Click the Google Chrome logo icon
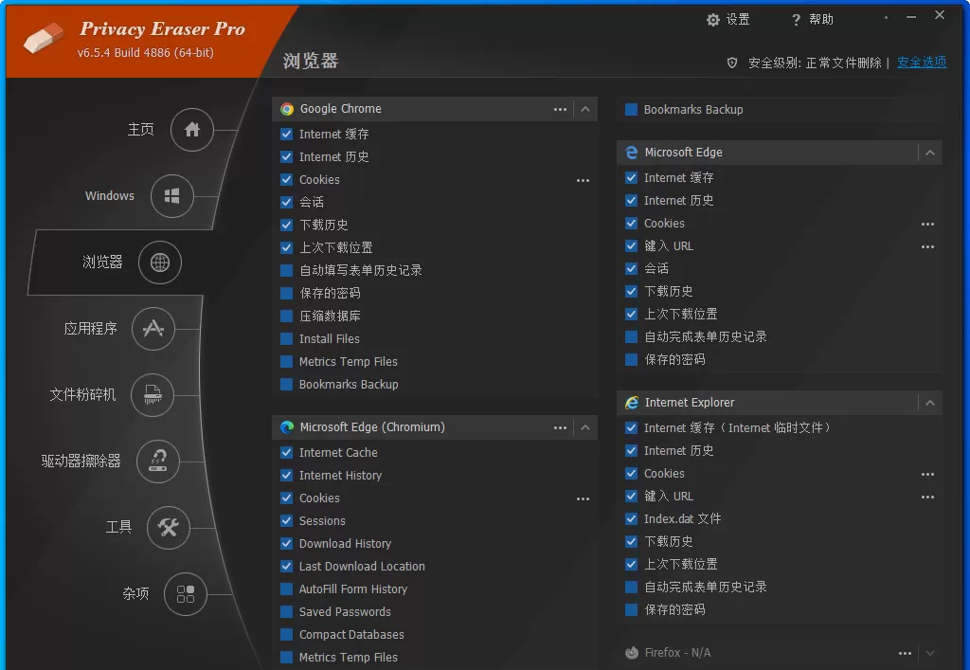970x670 pixels. 286,109
